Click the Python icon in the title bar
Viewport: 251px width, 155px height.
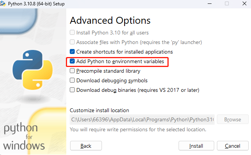click(3, 3)
